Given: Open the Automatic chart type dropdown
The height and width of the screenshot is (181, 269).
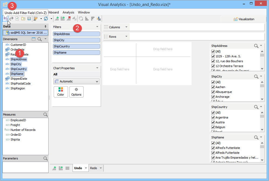Looking at the screenshot, I should tap(76, 81).
